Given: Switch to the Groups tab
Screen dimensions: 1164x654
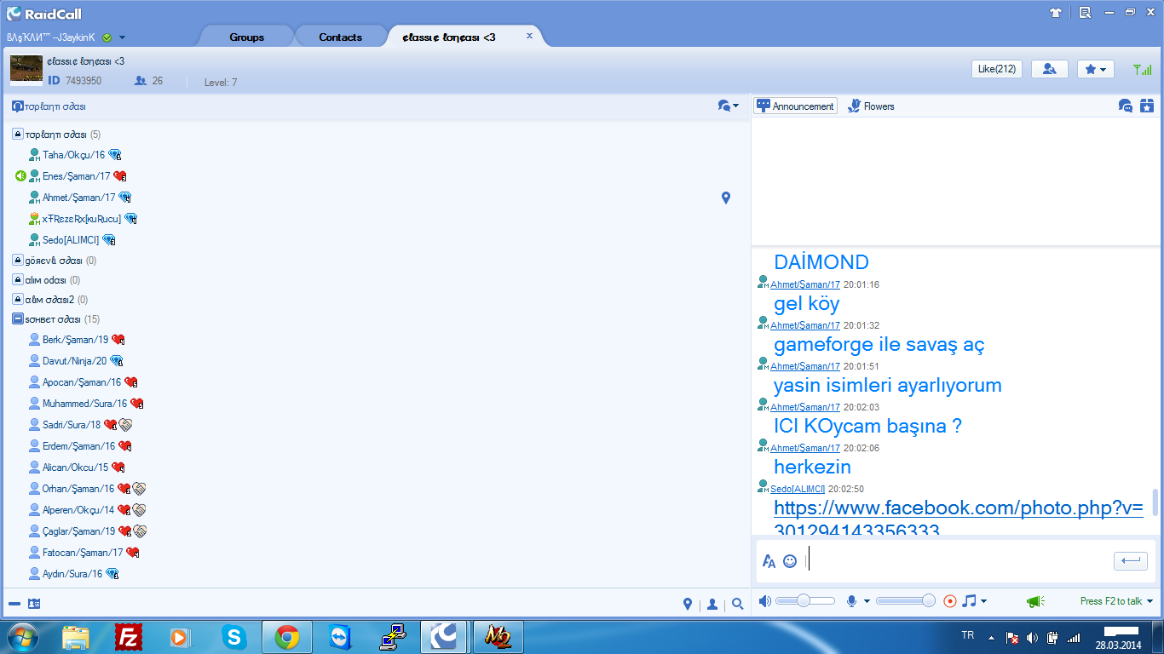Looking at the screenshot, I should click(246, 37).
